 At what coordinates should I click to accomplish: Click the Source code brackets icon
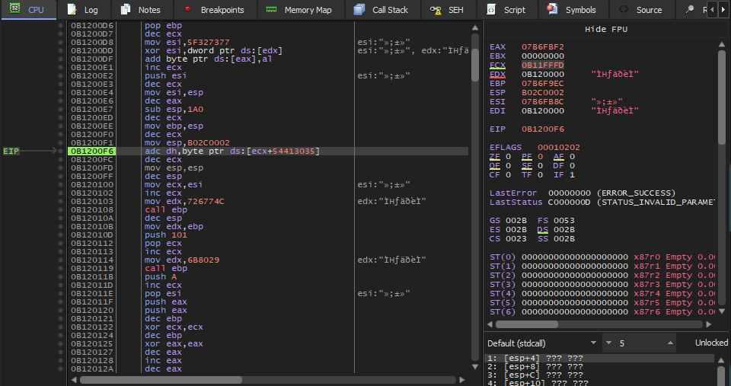click(x=624, y=10)
